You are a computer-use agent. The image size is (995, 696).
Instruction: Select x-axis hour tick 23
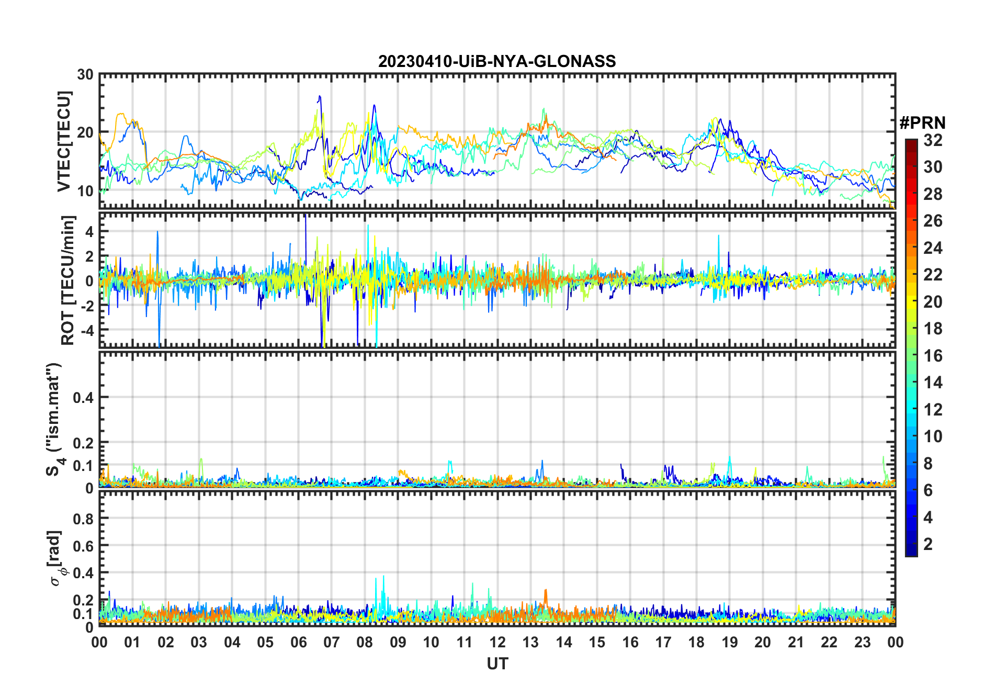[x=863, y=642]
